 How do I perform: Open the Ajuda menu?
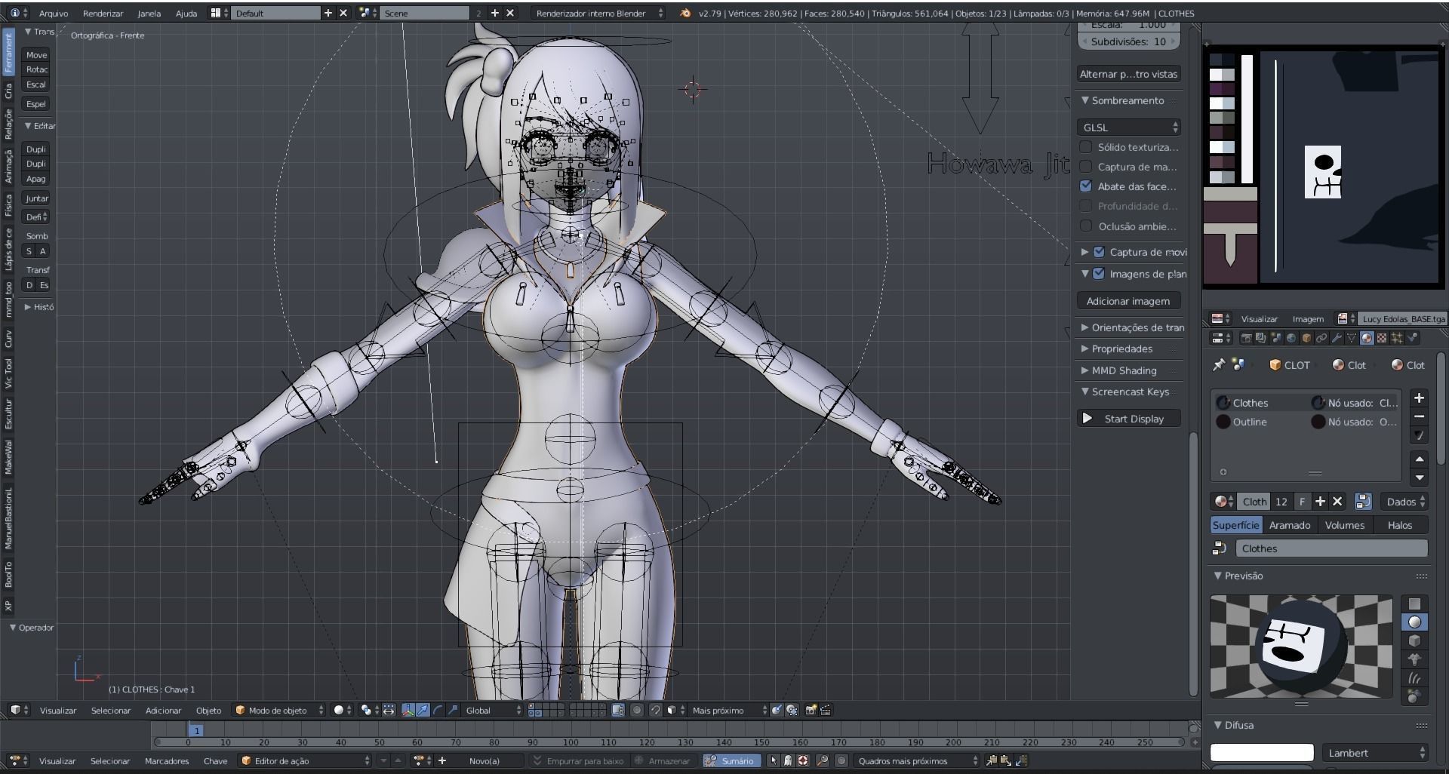[186, 13]
